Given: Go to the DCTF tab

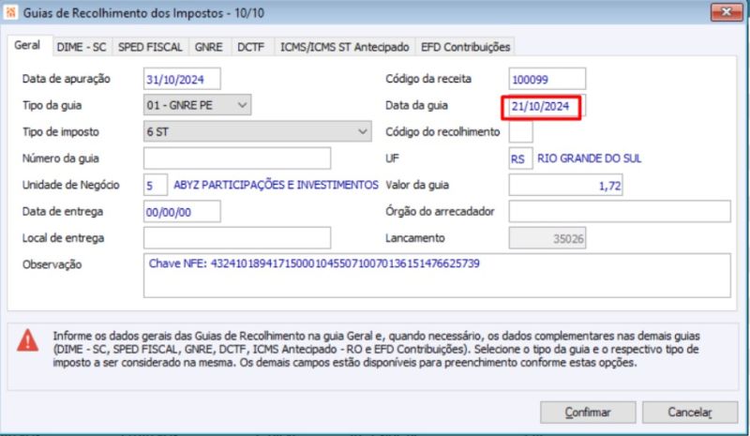Looking at the screenshot, I should tap(251, 47).
